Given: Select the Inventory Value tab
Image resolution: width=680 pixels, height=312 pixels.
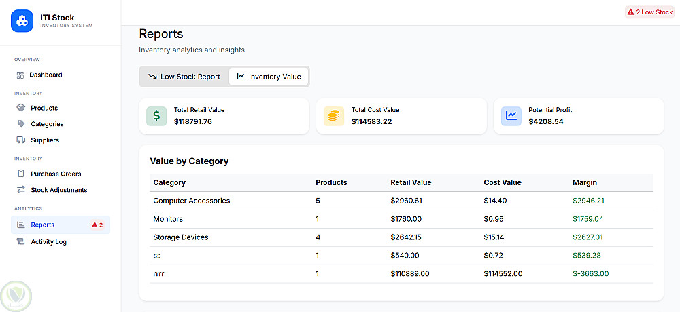Looking at the screenshot, I should point(269,77).
